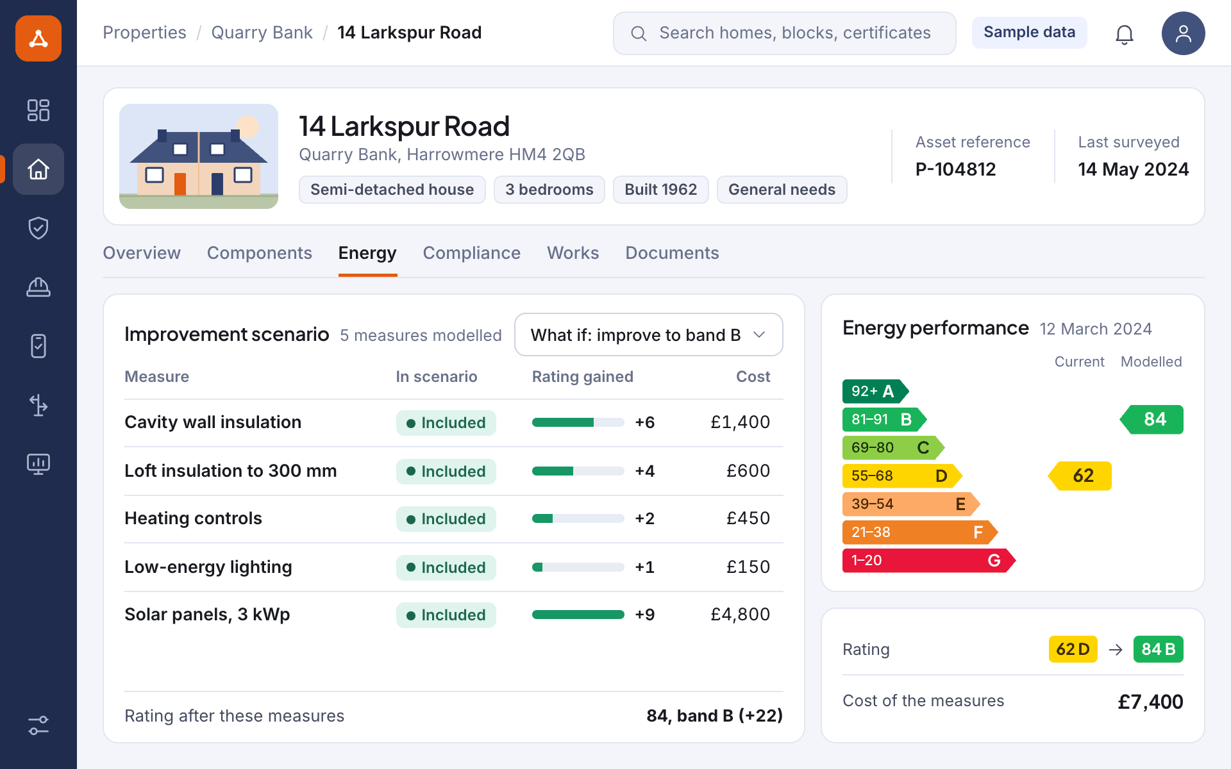Open the sliders settings icon in sidebar
The image size is (1231, 769).
point(38,725)
